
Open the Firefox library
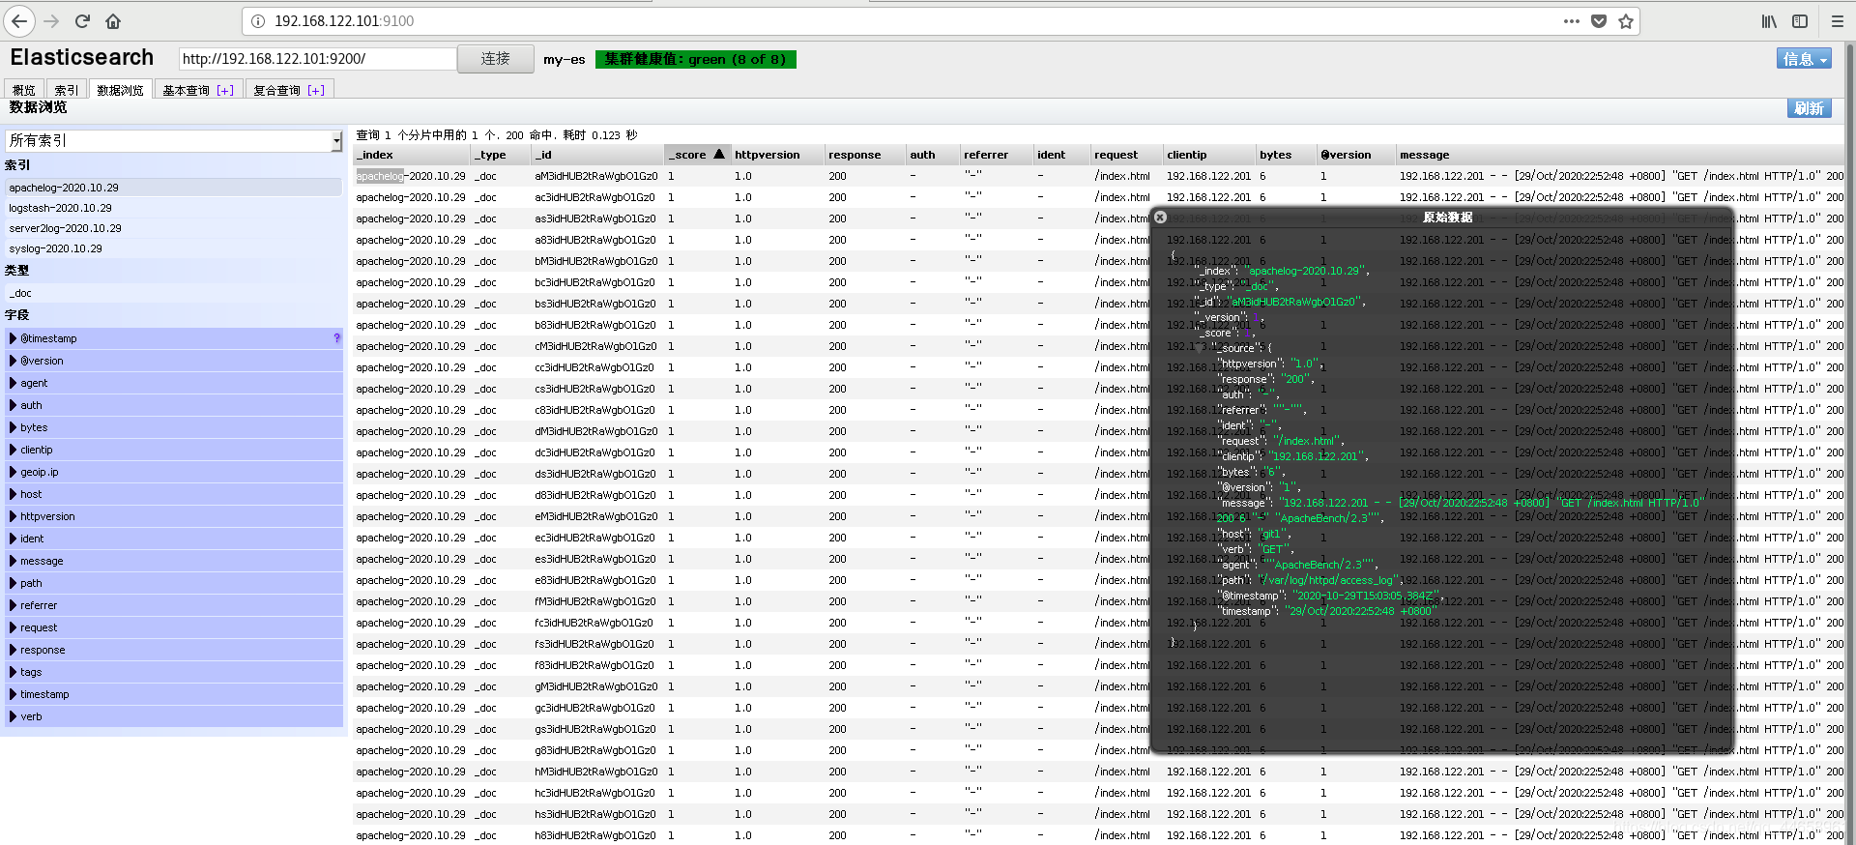(1769, 21)
